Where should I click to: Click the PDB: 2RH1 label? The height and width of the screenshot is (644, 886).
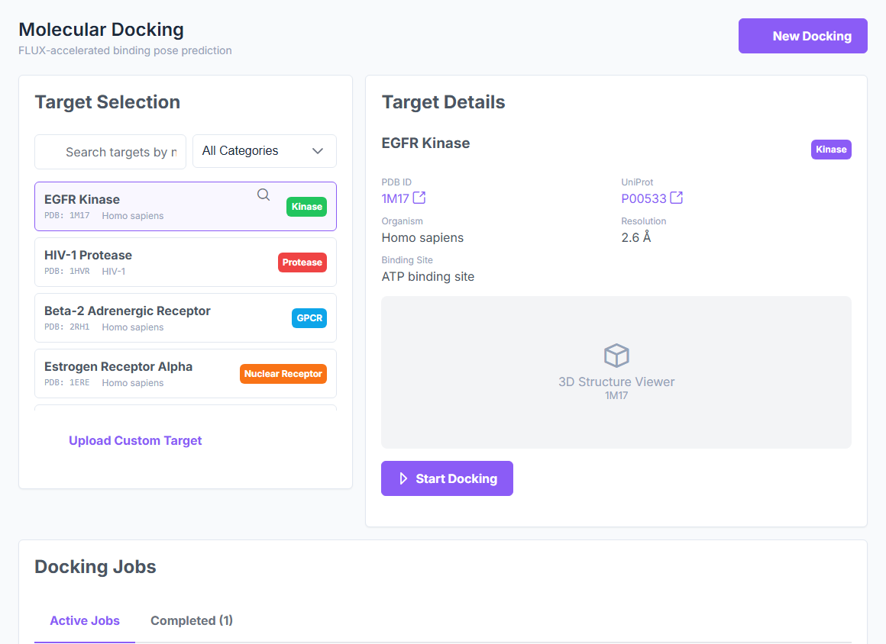click(67, 327)
